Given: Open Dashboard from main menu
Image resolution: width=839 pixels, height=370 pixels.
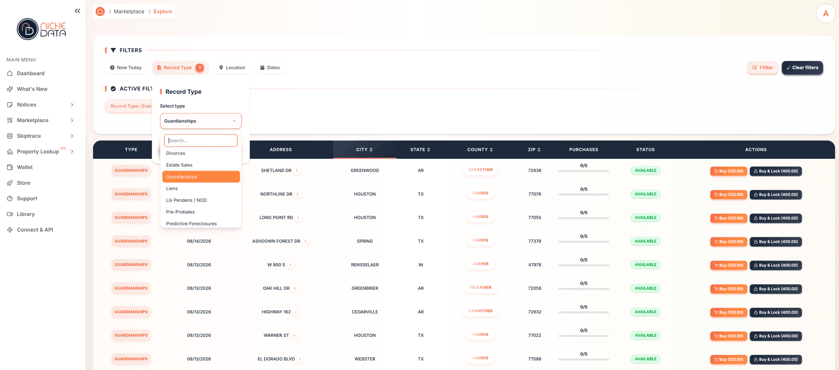Looking at the screenshot, I should click(31, 73).
